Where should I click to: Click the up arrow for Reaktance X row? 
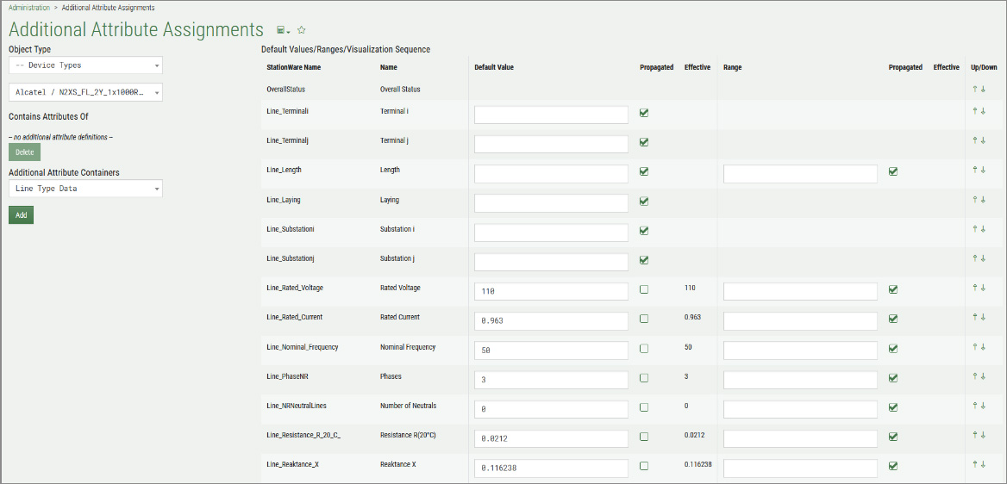pyautogui.click(x=975, y=464)
